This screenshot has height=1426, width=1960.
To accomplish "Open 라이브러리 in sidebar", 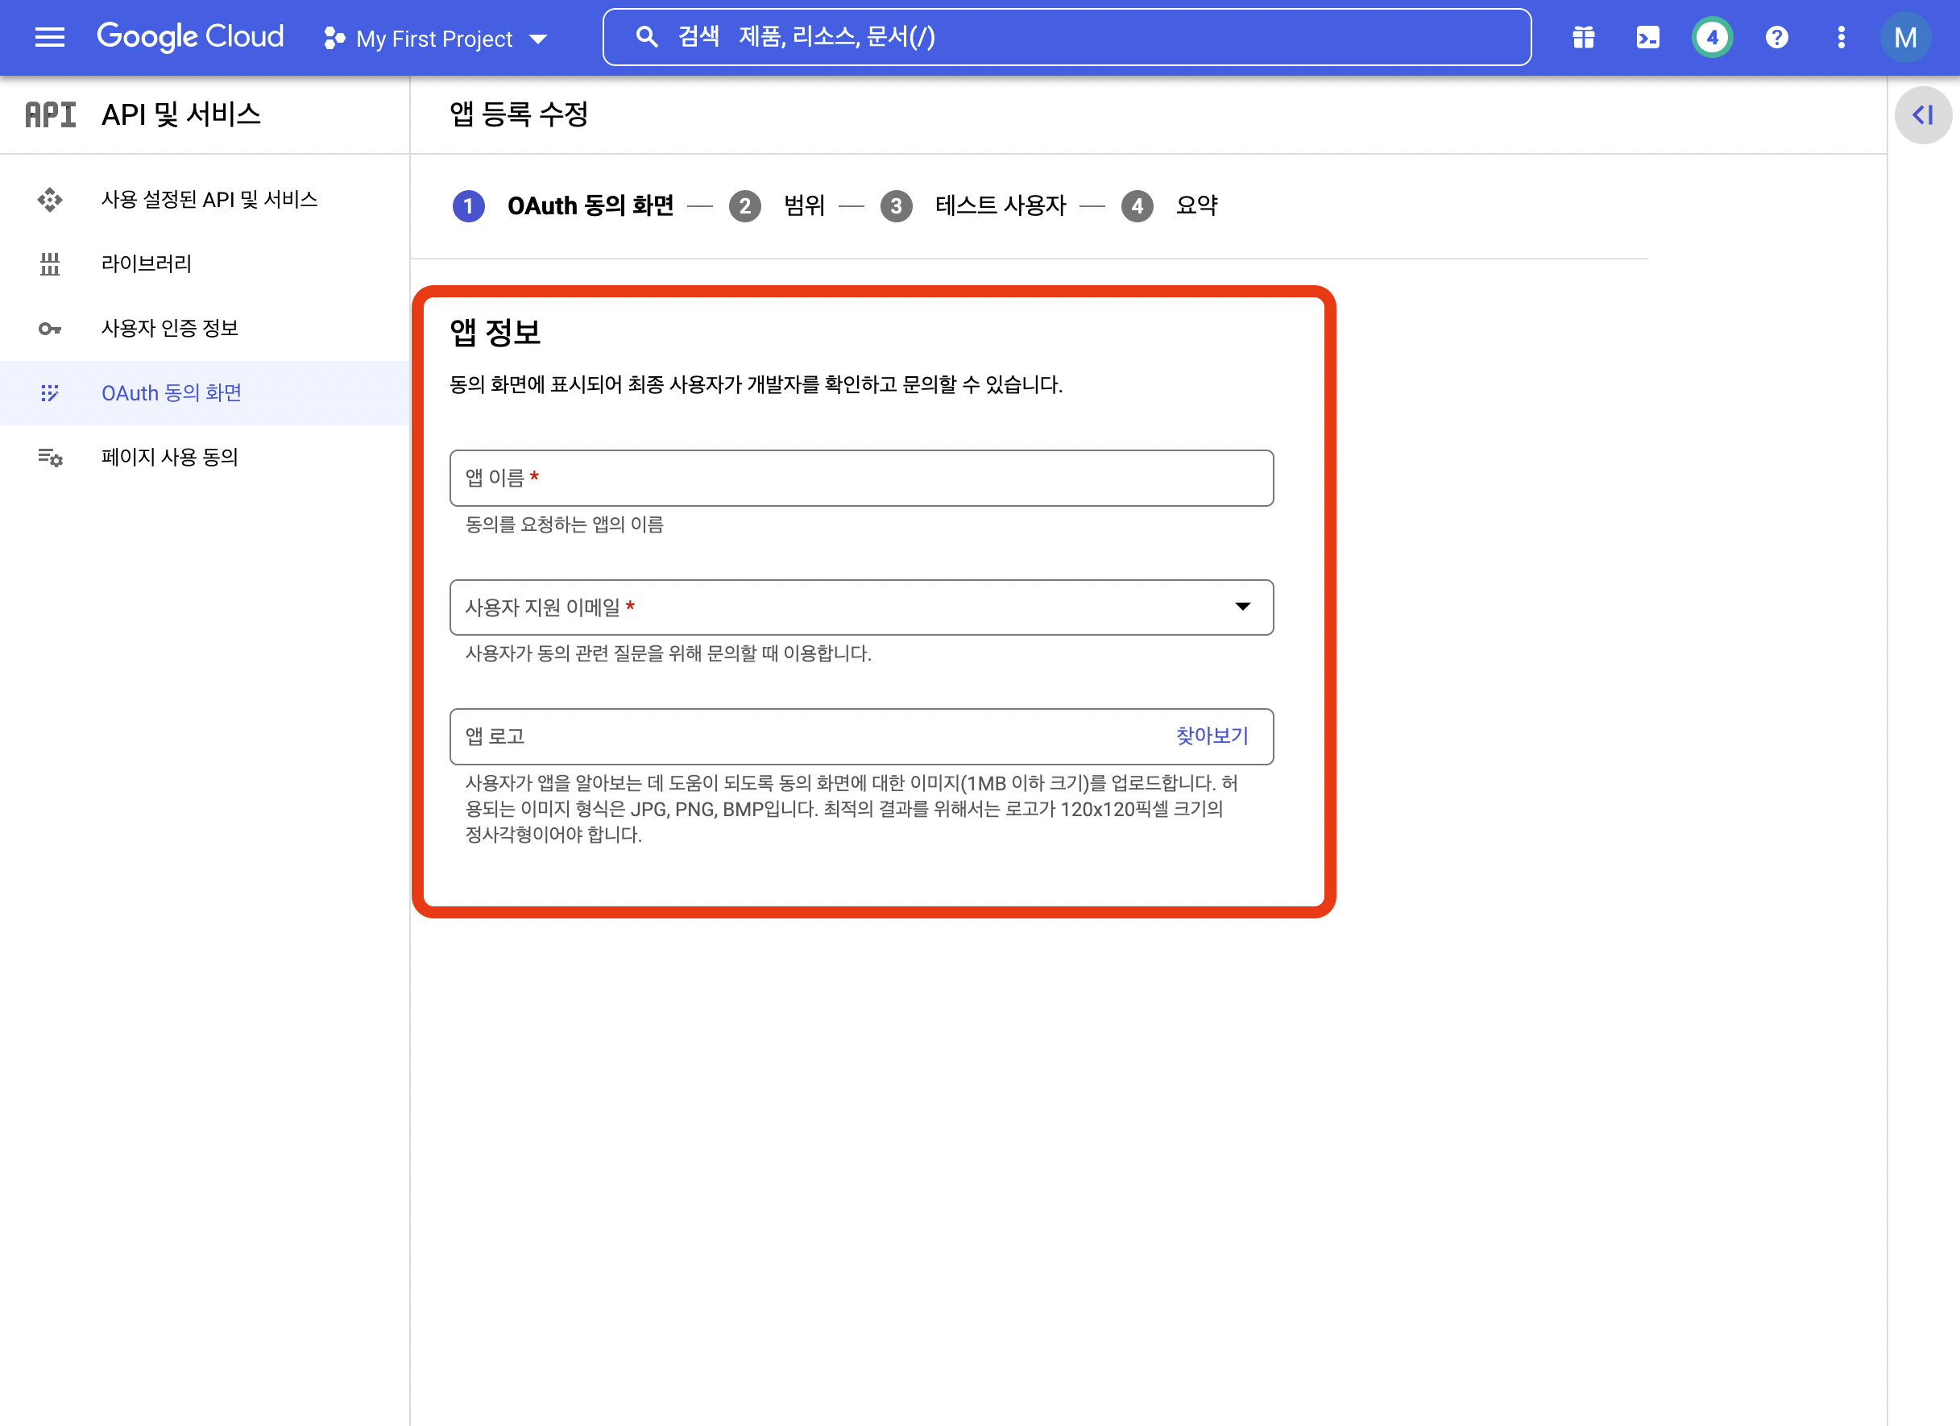I will 146,263.
